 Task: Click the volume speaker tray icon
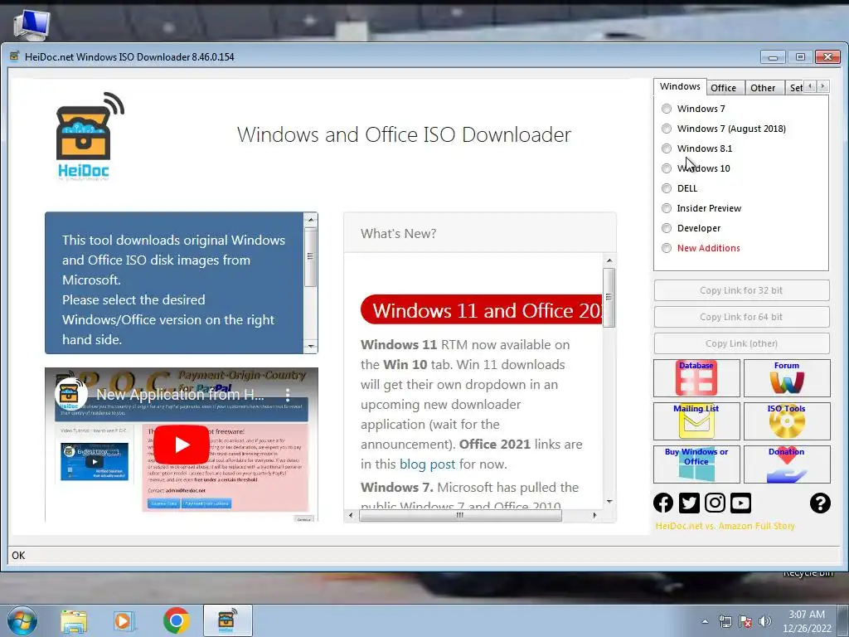(765, 621)
